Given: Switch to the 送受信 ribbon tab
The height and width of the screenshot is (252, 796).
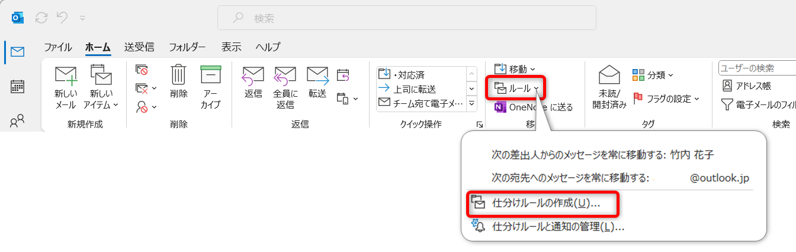Looking at the screenshot, I should [139, 47].
